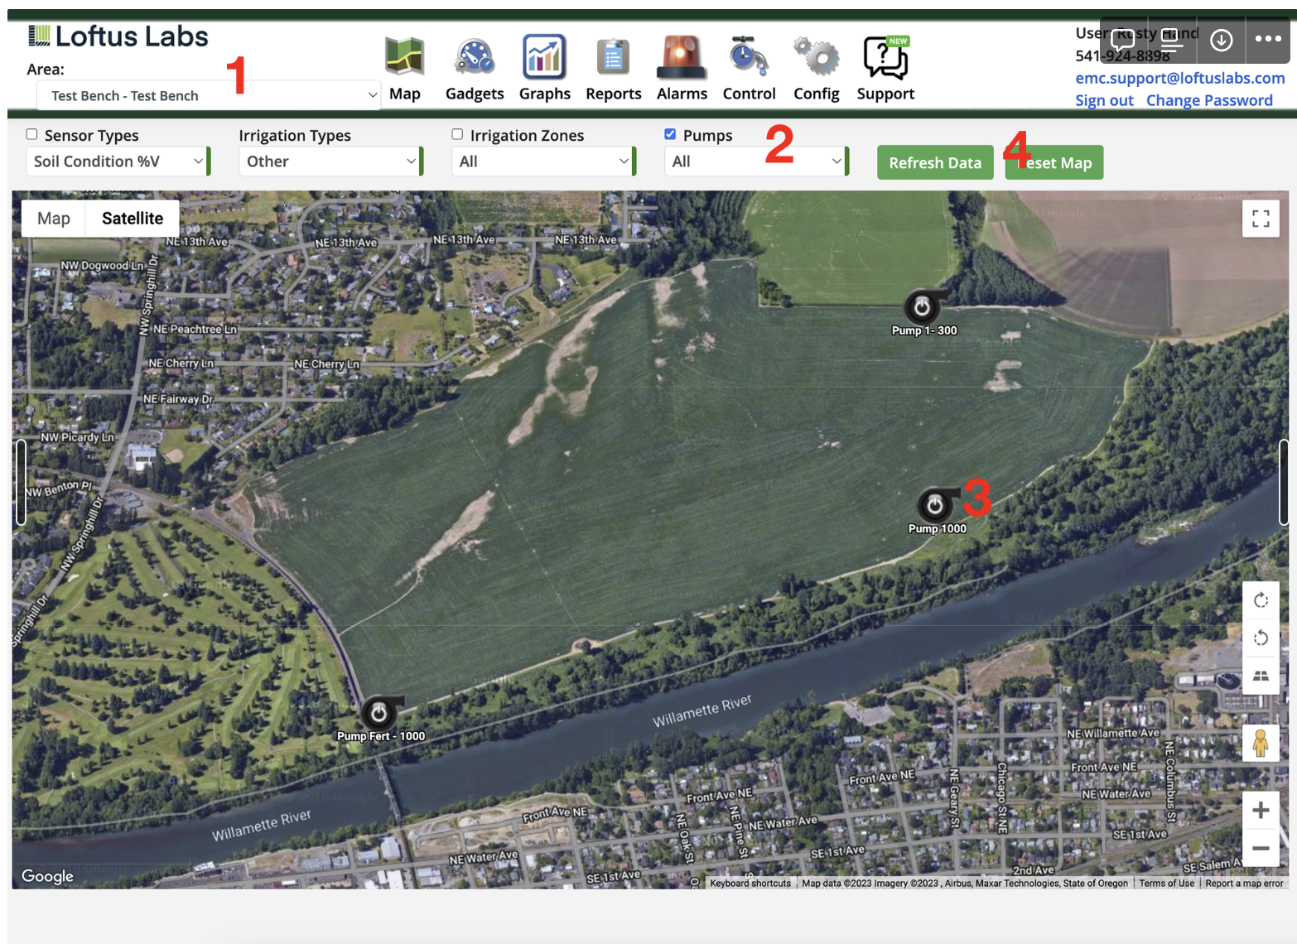The height and width of the screenshot is (944, 1297).
Task: Enable the Sensor Types checkbox
Action: point(31,134)
